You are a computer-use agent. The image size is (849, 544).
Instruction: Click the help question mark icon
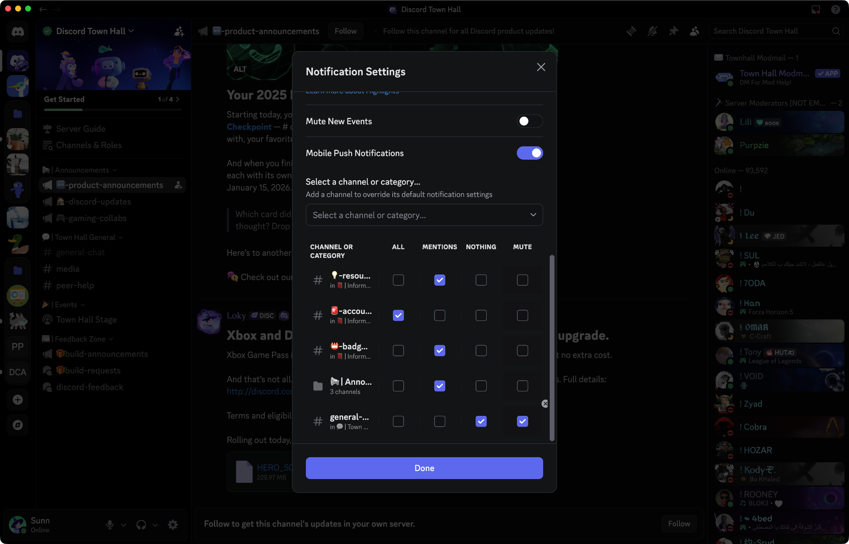point(835,10)
